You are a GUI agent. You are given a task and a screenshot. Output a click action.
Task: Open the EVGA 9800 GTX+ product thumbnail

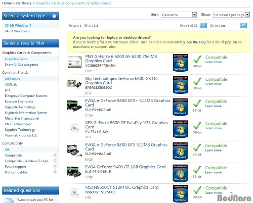[x=74, y=106]
